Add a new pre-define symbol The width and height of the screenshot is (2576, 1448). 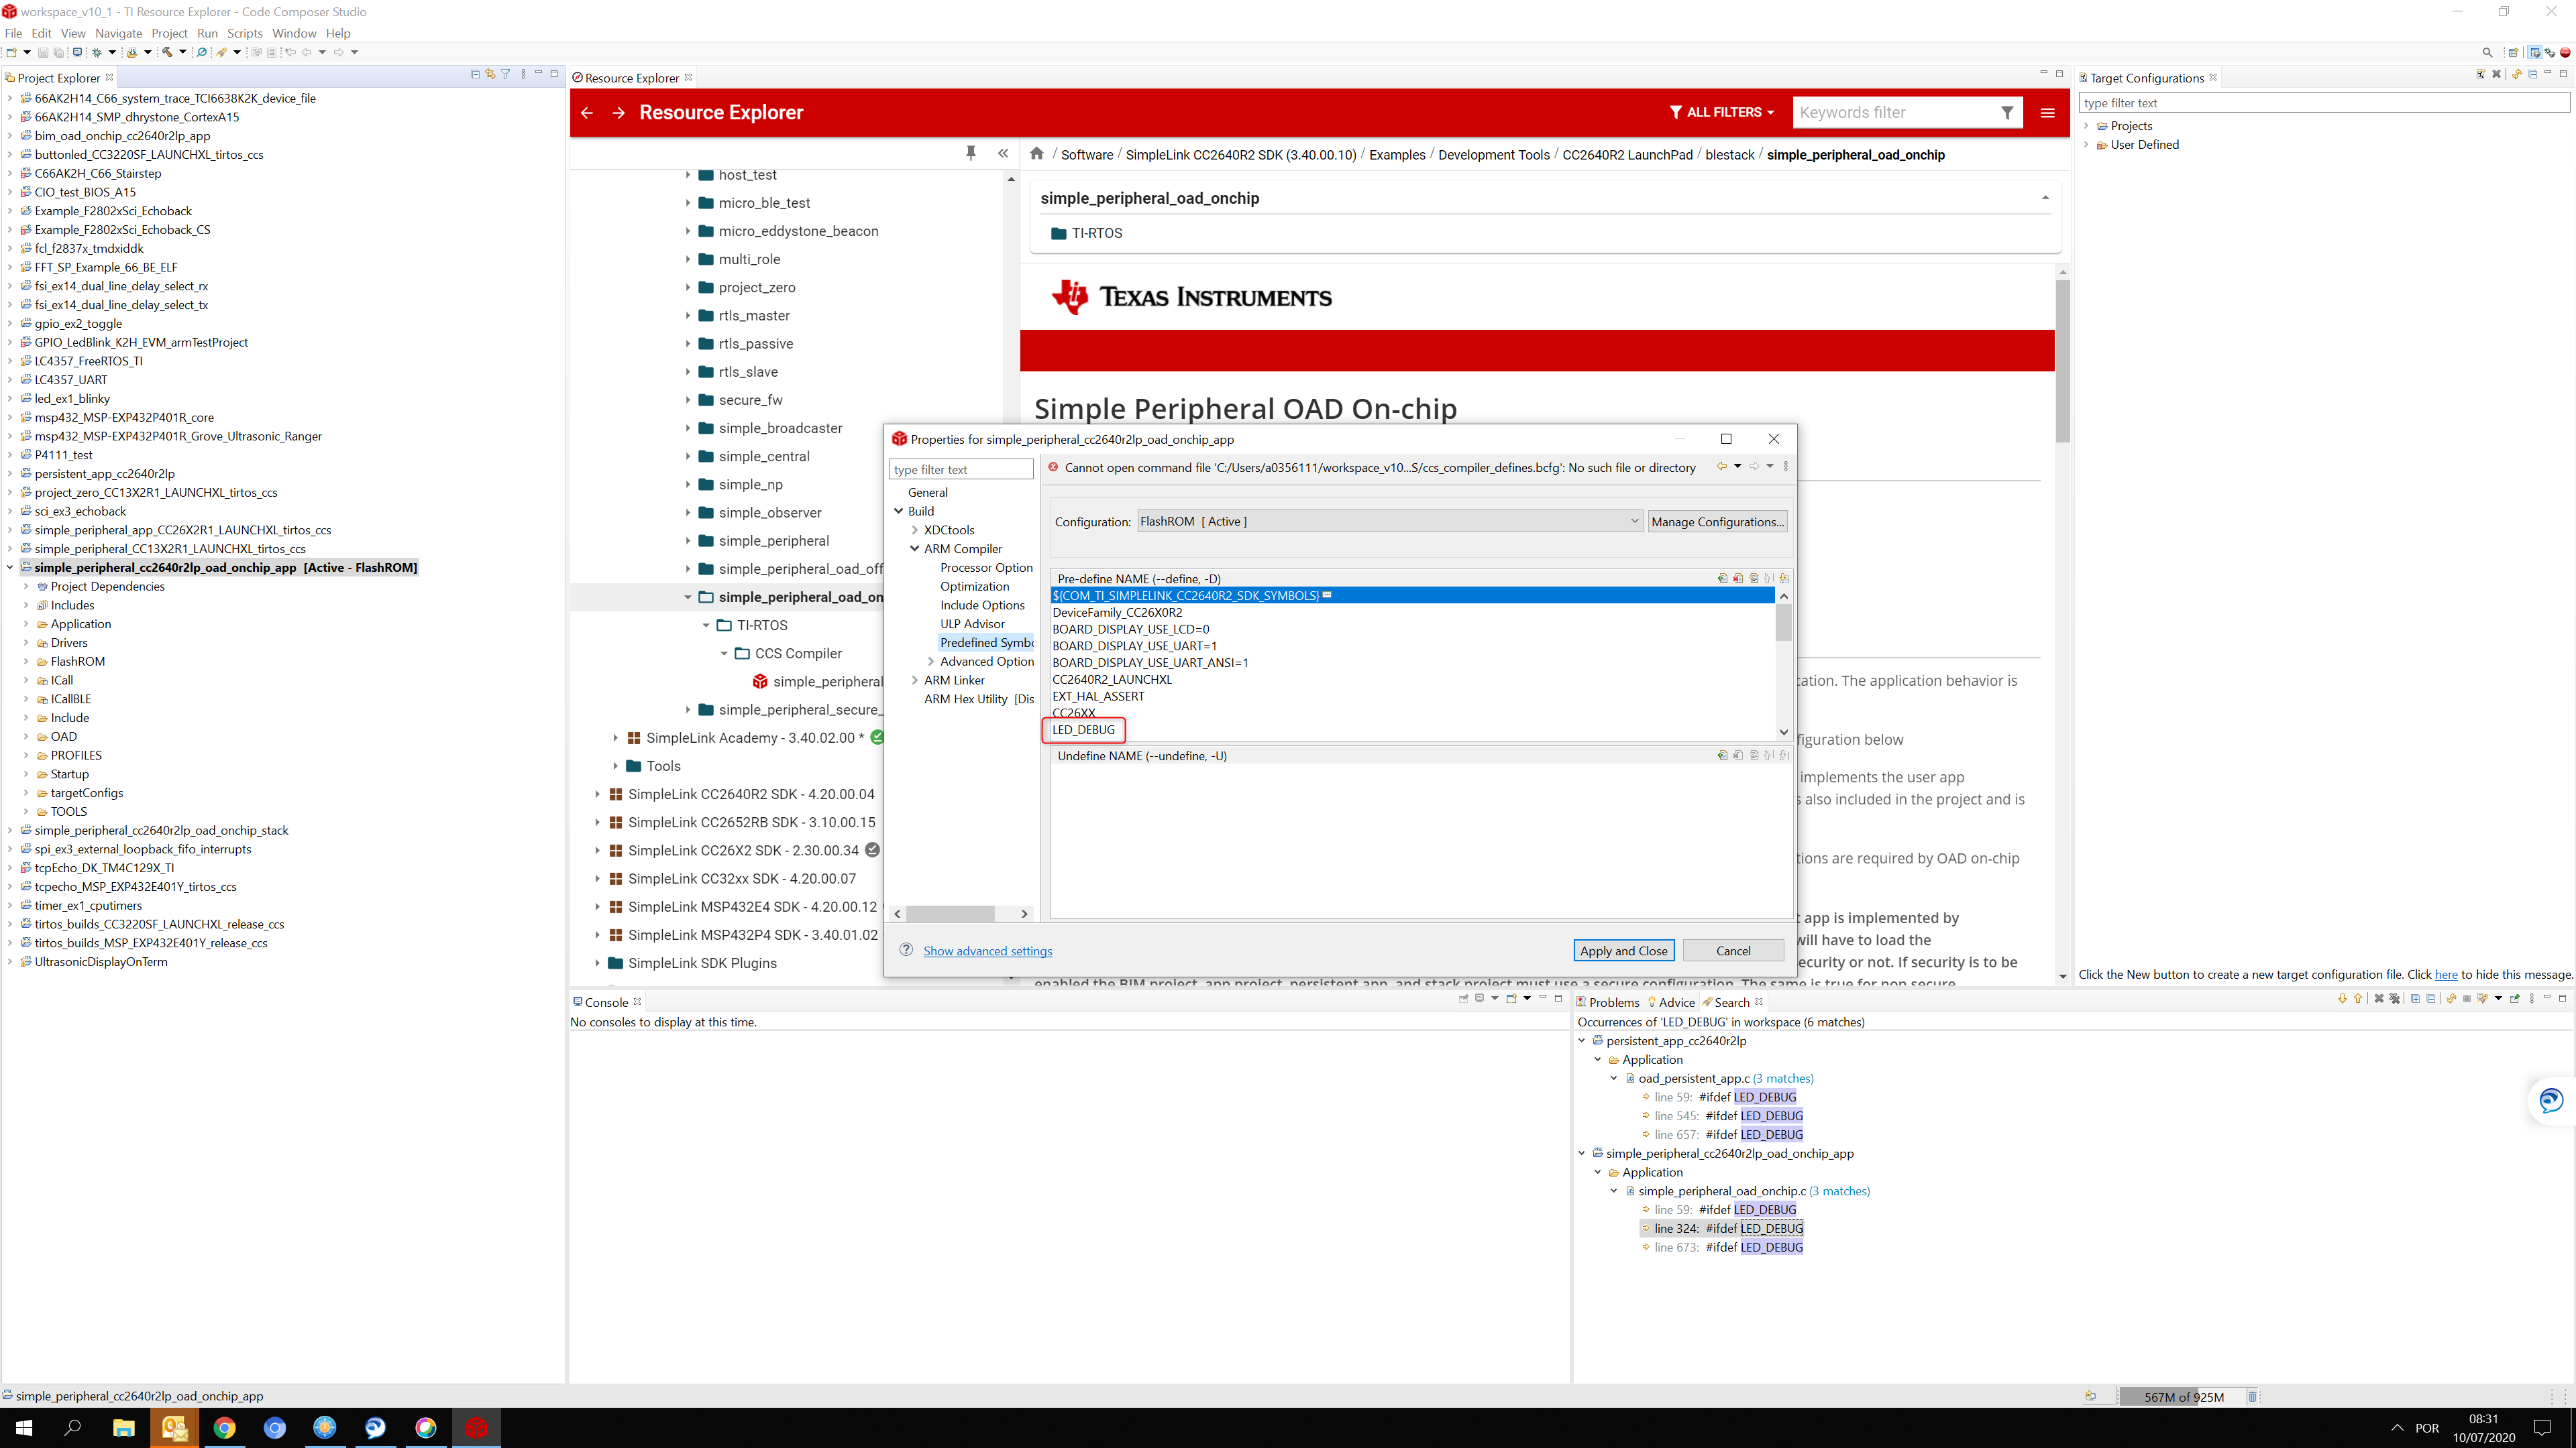1722,579
